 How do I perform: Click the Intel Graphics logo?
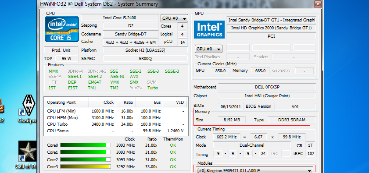pyautogui.click(x=209, y=29)
